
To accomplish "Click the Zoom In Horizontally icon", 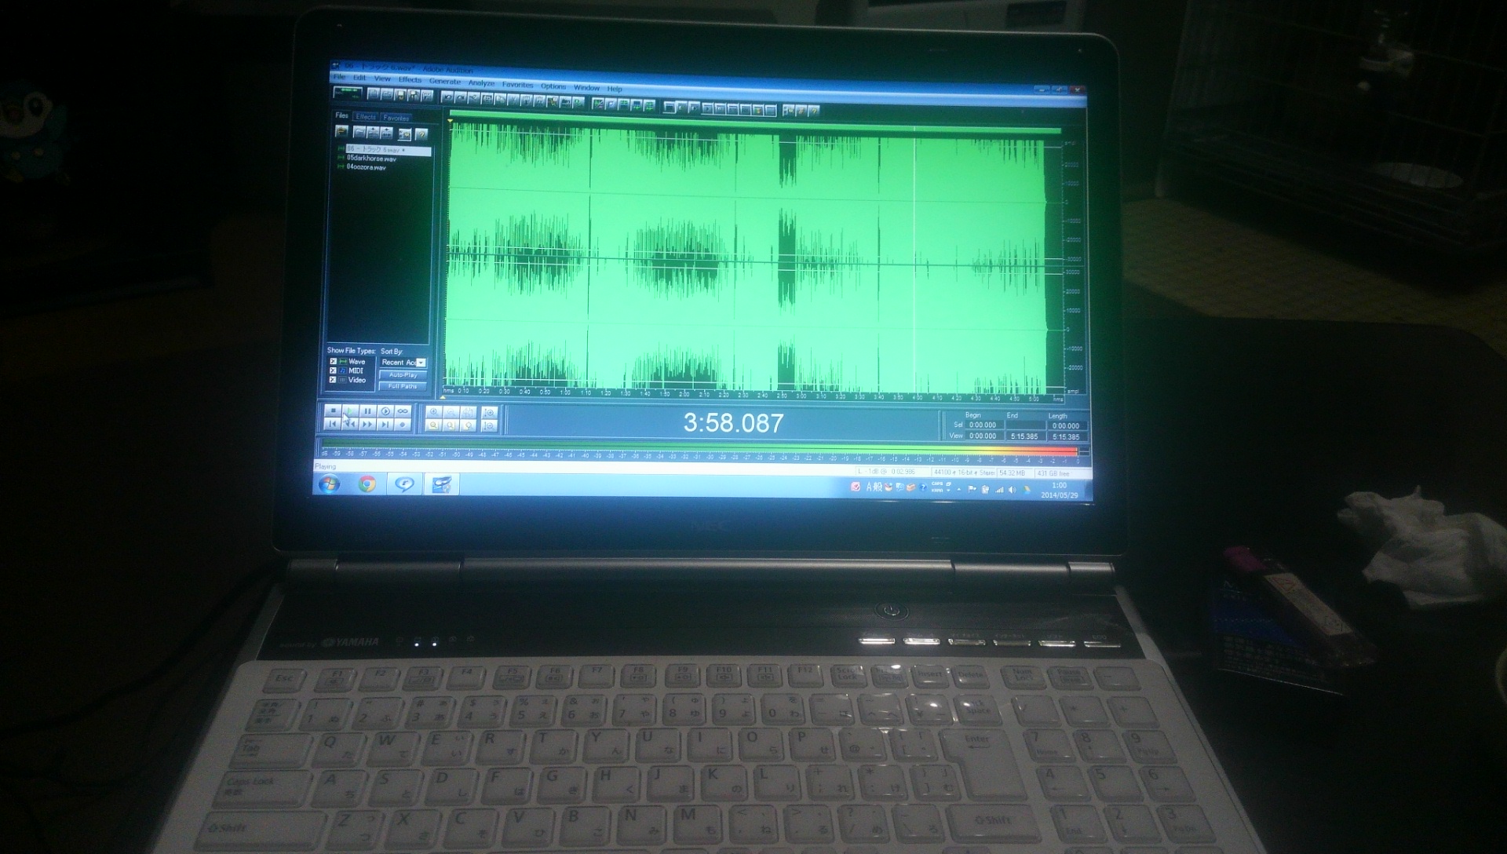I will click(x=433, y=411).
